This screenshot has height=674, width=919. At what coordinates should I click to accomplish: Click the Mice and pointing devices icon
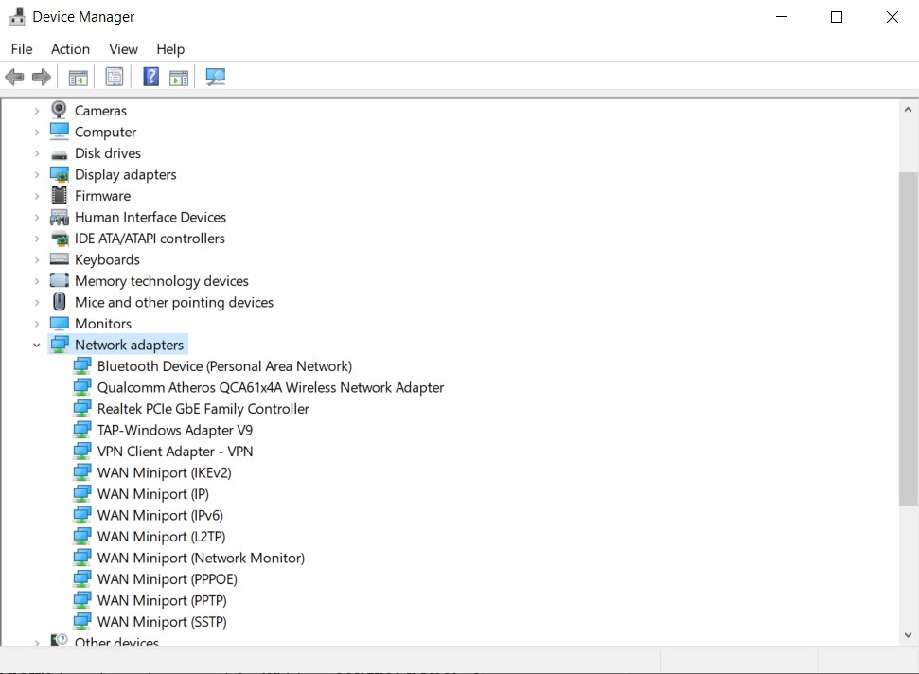[60, 301]
